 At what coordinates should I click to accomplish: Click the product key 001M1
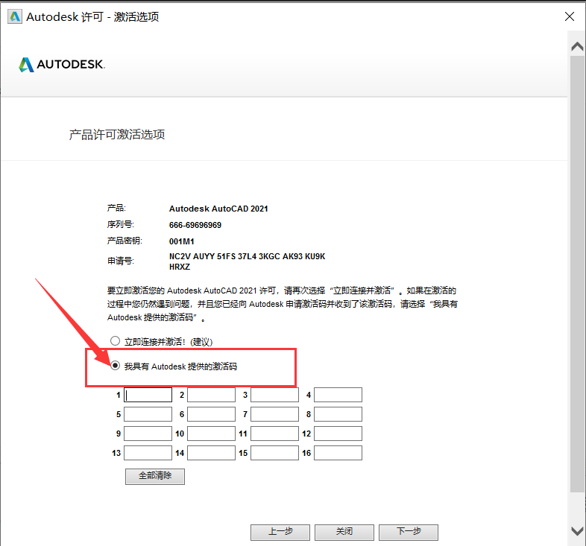[x=182, y=241]
